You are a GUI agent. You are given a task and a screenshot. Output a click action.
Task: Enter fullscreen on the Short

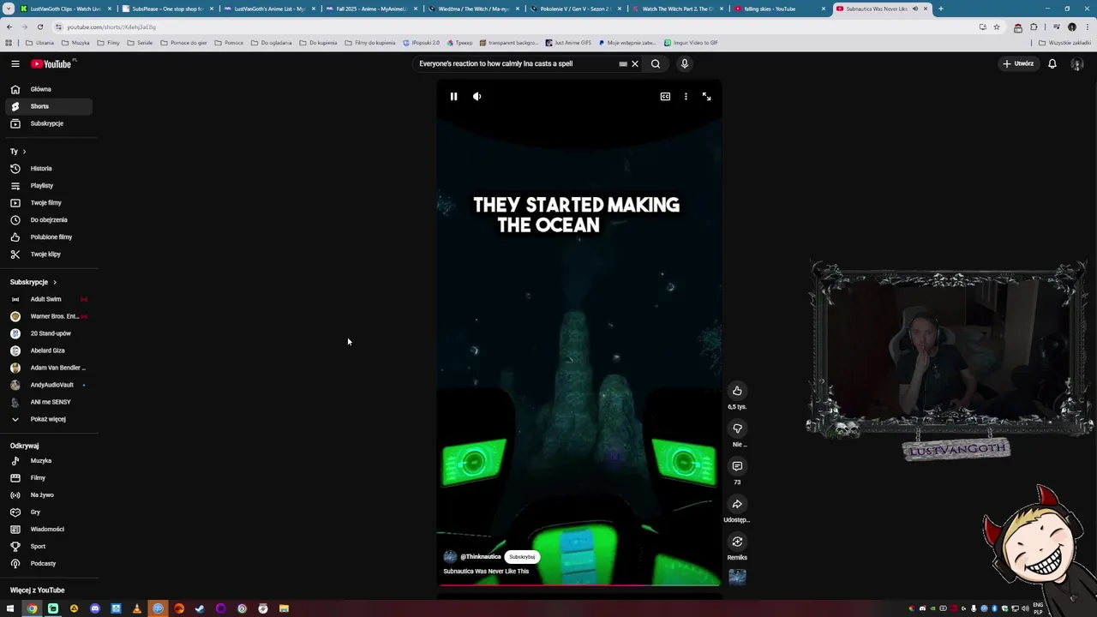tap(706, 97)
